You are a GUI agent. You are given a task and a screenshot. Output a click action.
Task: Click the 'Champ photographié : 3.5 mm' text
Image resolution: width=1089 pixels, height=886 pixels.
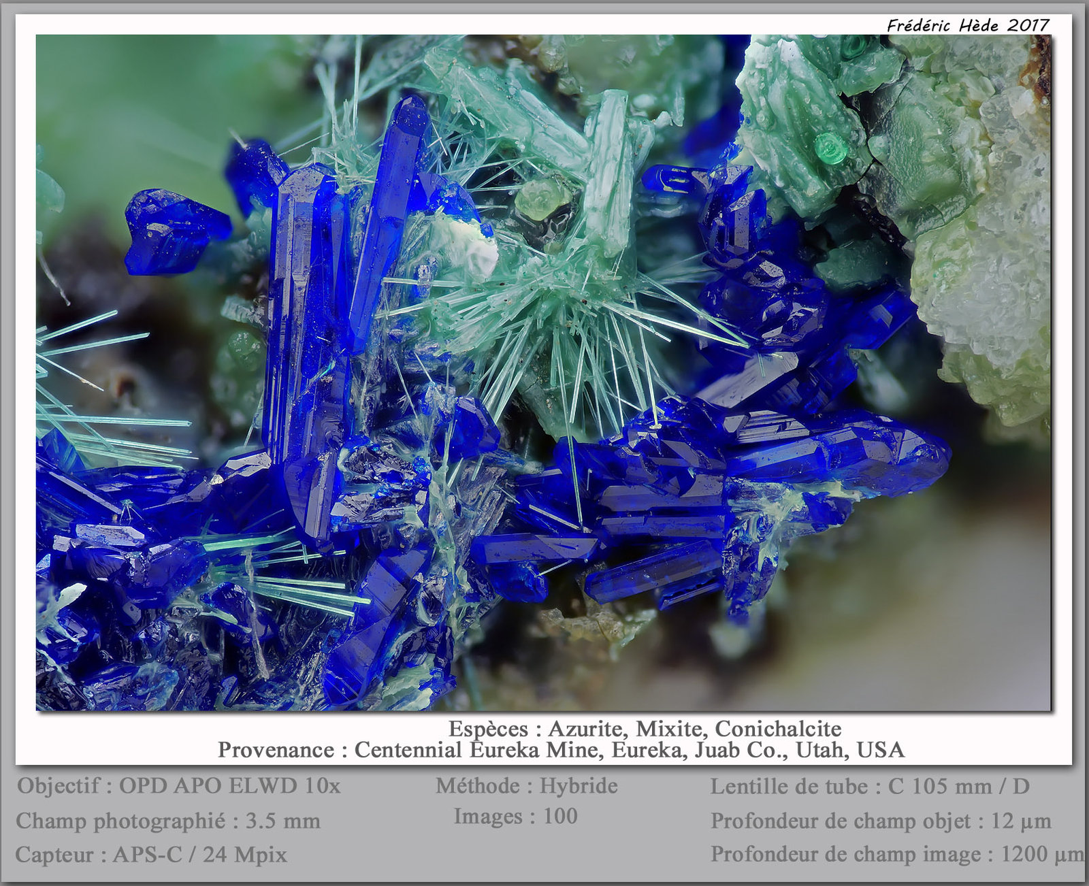pyautogui.click(x=168, y=821)
